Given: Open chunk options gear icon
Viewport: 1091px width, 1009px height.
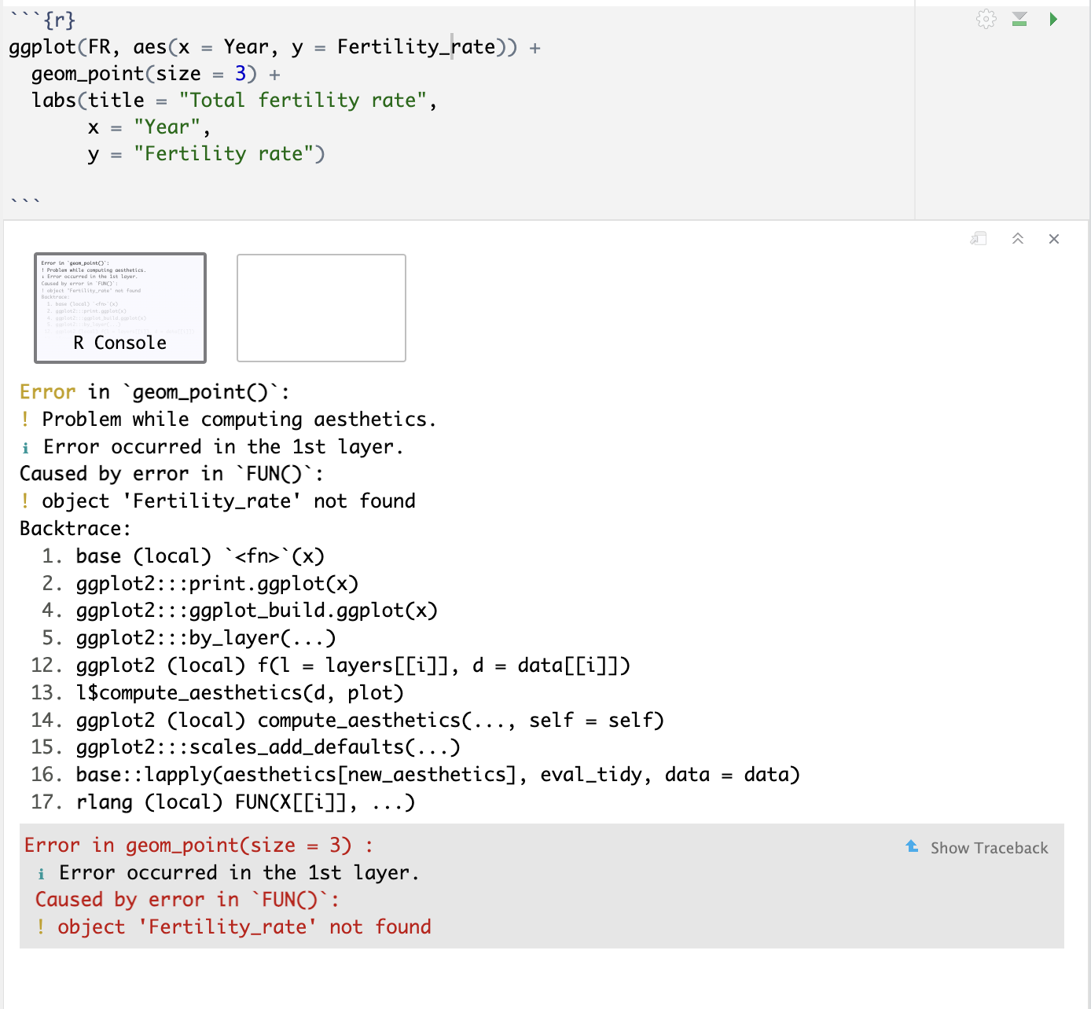Looking at the screenshot, I should tap(986, 19).
